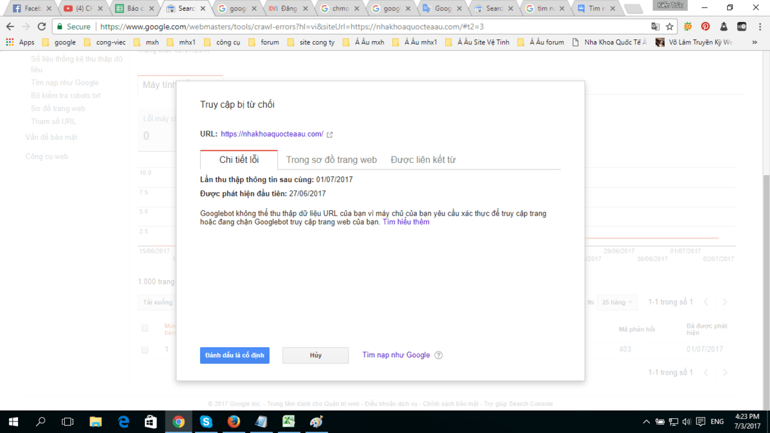The width and height of the screenshot is (770, 433).
Task: Open Task View on the taskbar
Action: (67, 421)
